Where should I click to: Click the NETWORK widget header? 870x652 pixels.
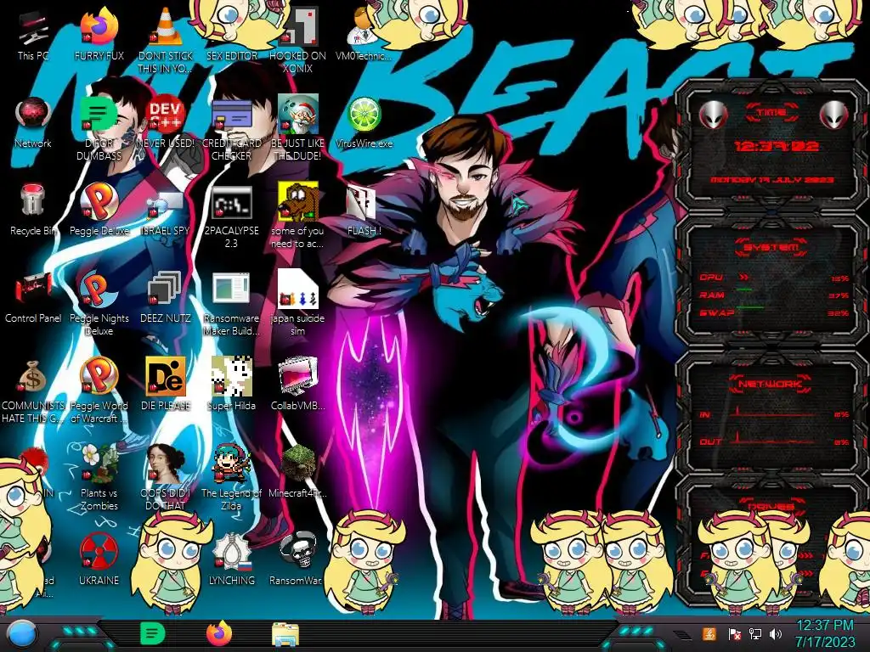771,384
